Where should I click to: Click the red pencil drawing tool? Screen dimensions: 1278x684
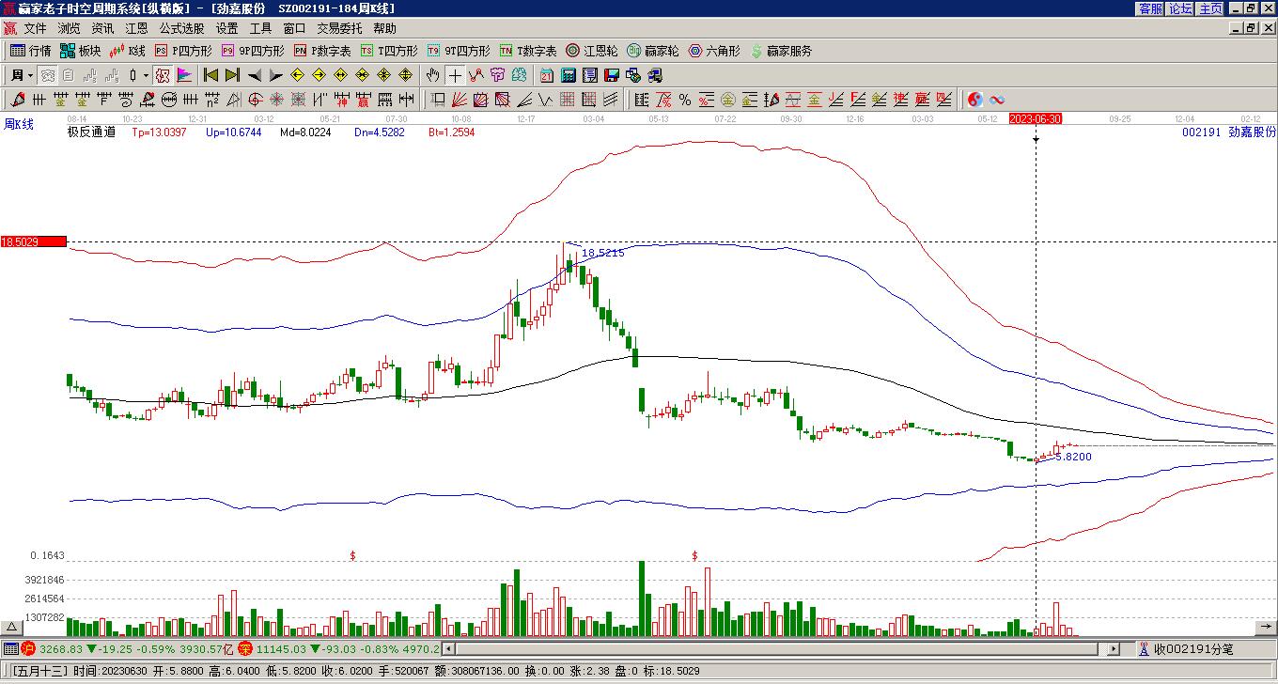pyautogui.click(x=18, y=100)
